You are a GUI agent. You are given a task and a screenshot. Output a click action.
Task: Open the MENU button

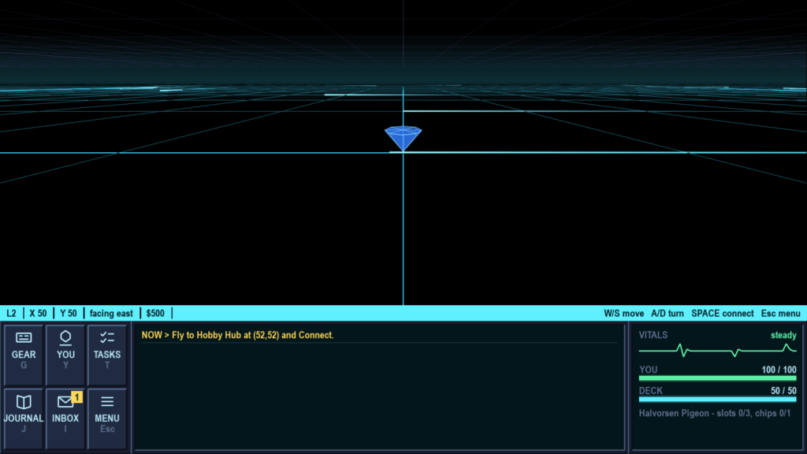click(107, 419)
